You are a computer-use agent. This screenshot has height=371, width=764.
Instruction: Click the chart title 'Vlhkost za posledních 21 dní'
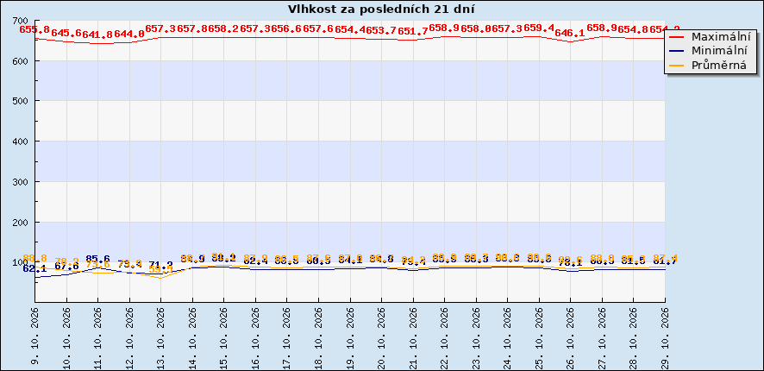click(381, 9)
